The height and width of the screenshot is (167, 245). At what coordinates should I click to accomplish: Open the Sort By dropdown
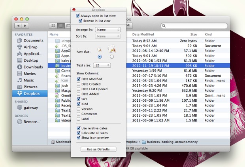(108, 36)
